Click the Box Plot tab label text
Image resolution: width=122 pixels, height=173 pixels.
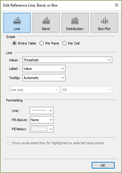(x=104, y=29)
